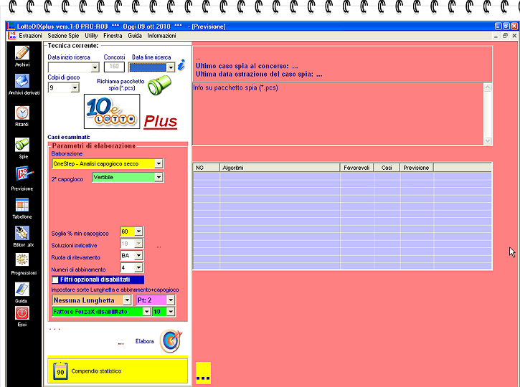The width and height of the screenshot is (520, 387).
Task: Click the Compendio statistico button
Action: tap(118, 371)
